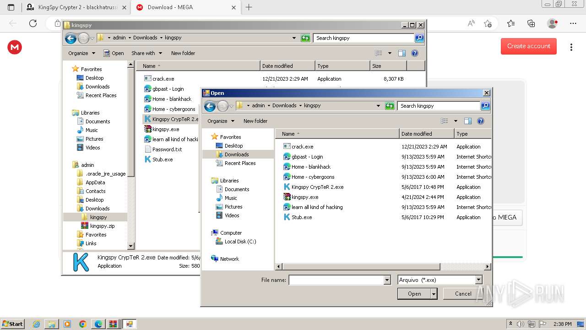
Task: Click refresh icon in kingspy Explorer address bar
Action: click(305, 38)
